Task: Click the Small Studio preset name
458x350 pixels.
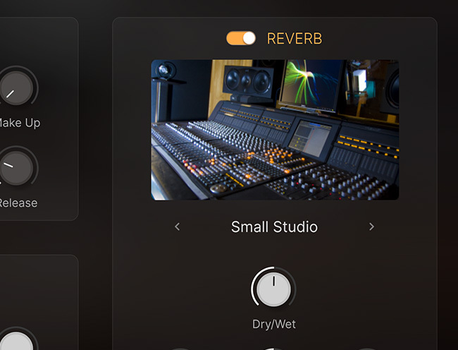Action: pos(274,227)
